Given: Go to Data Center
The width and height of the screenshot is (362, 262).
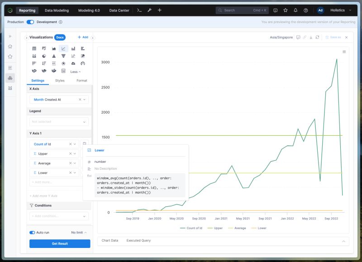Looking at the screenshot, I should click(119, 10).
